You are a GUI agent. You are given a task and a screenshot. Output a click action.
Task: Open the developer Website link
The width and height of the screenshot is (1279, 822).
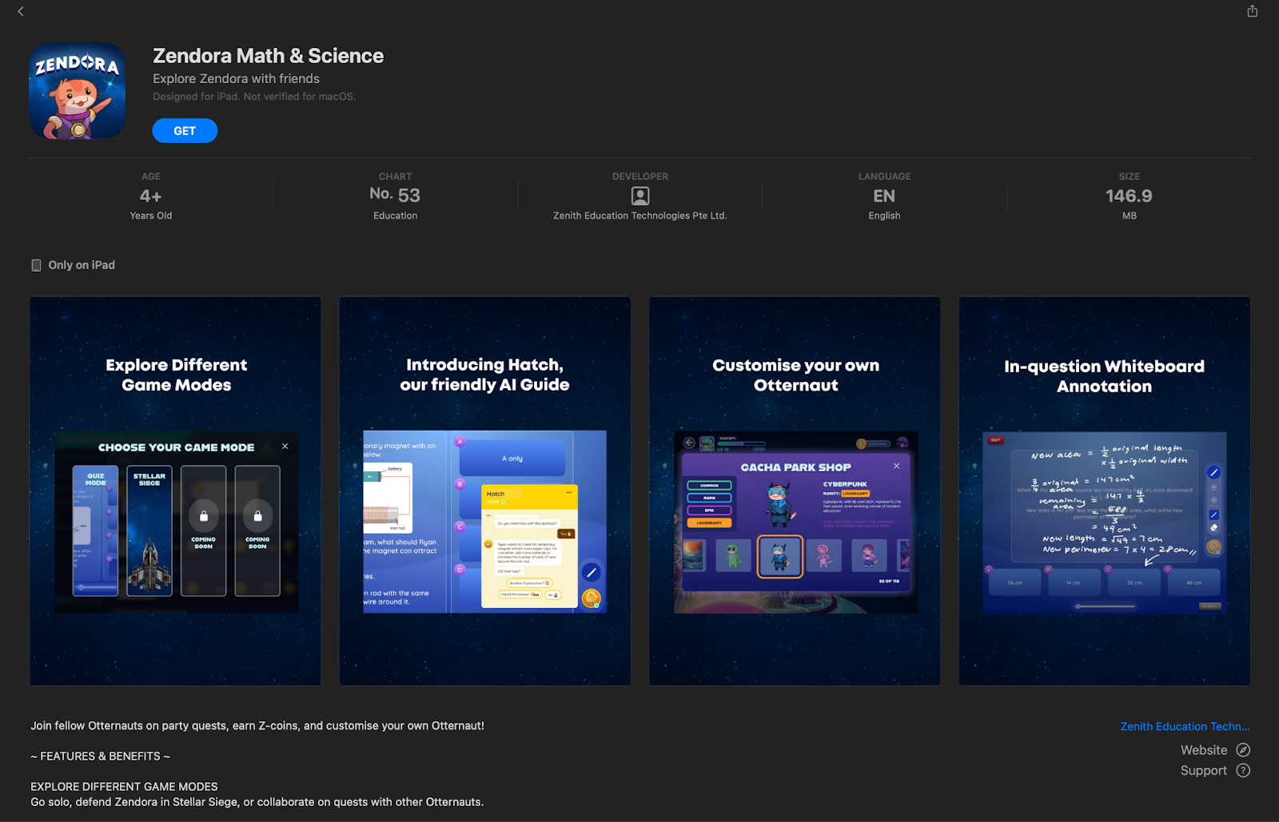[1204, 750]
